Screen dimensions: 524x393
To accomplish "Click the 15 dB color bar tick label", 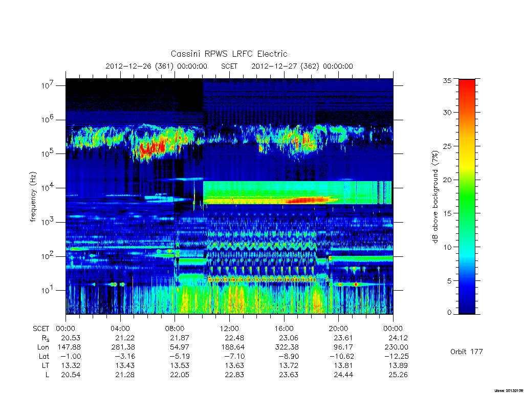I will [x=447, y=213].
